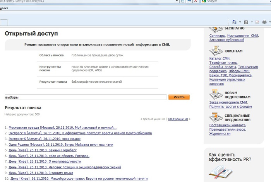Open the Заказ мониторинга СМИ link
Screen dimensions: 271x182
228,102
